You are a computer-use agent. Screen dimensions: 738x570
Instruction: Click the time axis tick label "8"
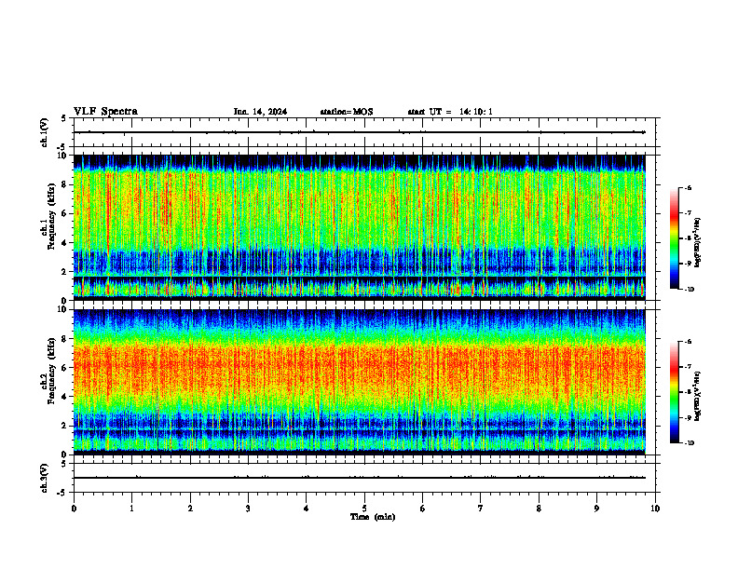click(539, 509)
